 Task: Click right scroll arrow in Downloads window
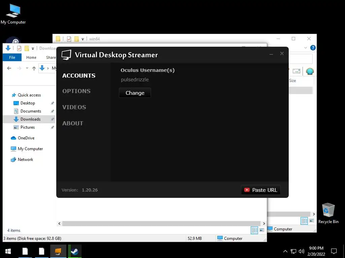pos(264,223)
